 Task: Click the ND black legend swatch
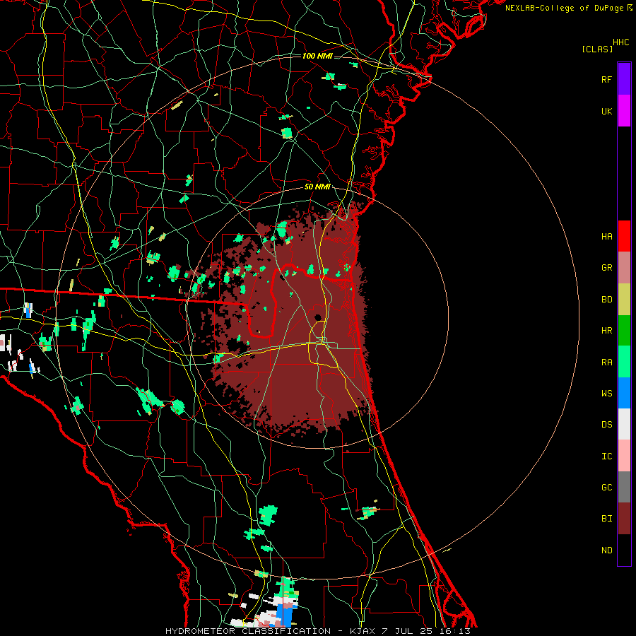pos(624,550)
